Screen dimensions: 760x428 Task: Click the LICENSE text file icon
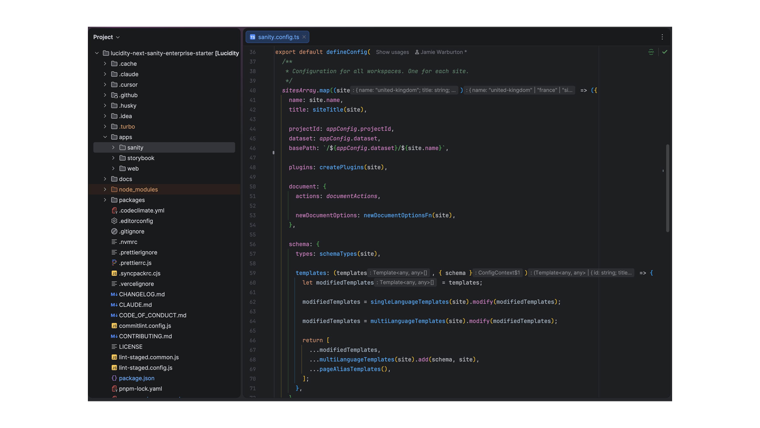click(x=114, y=347)
